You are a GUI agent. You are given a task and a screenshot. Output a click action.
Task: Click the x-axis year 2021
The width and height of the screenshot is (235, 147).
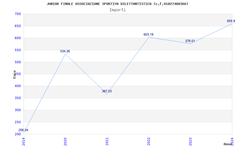[107, 142]
